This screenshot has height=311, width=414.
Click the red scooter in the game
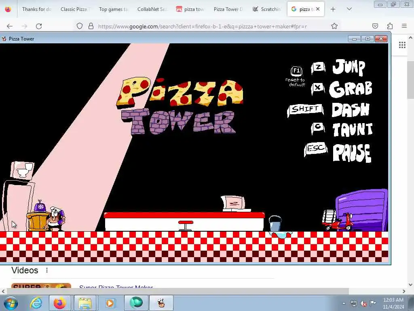tap(339, 222)
